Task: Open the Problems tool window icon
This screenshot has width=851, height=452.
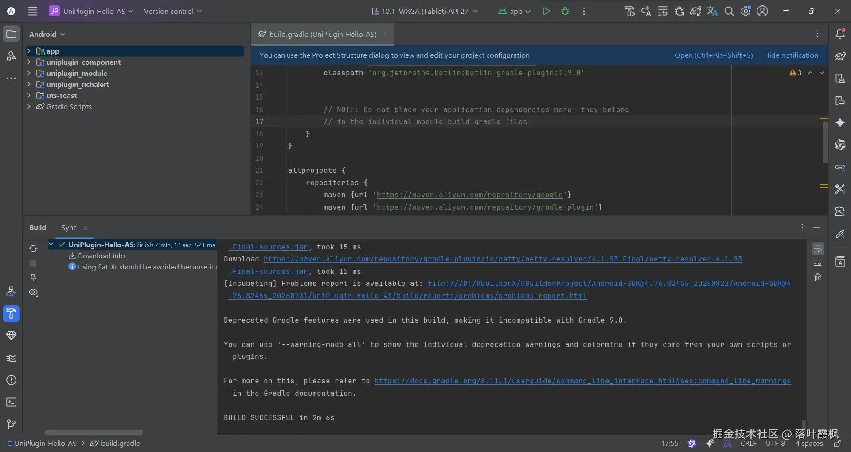Action: pos(12,380)
